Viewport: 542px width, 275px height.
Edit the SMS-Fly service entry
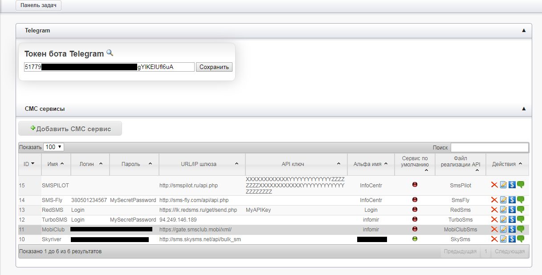point(503,200)
